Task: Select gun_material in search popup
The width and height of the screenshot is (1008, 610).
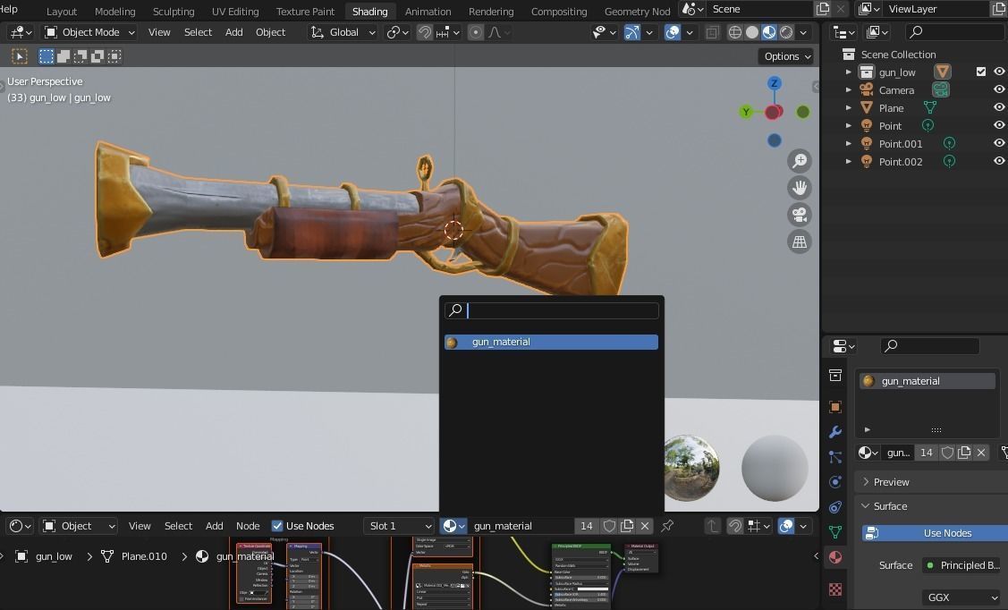Action: point(551,342)
